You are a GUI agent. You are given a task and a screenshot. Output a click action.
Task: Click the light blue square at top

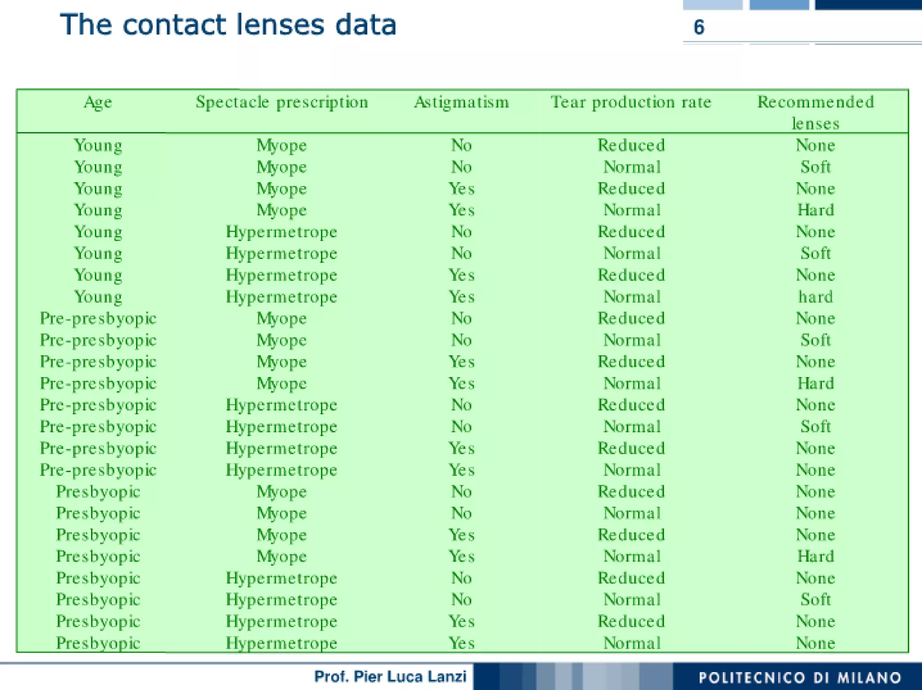point(712,4)
